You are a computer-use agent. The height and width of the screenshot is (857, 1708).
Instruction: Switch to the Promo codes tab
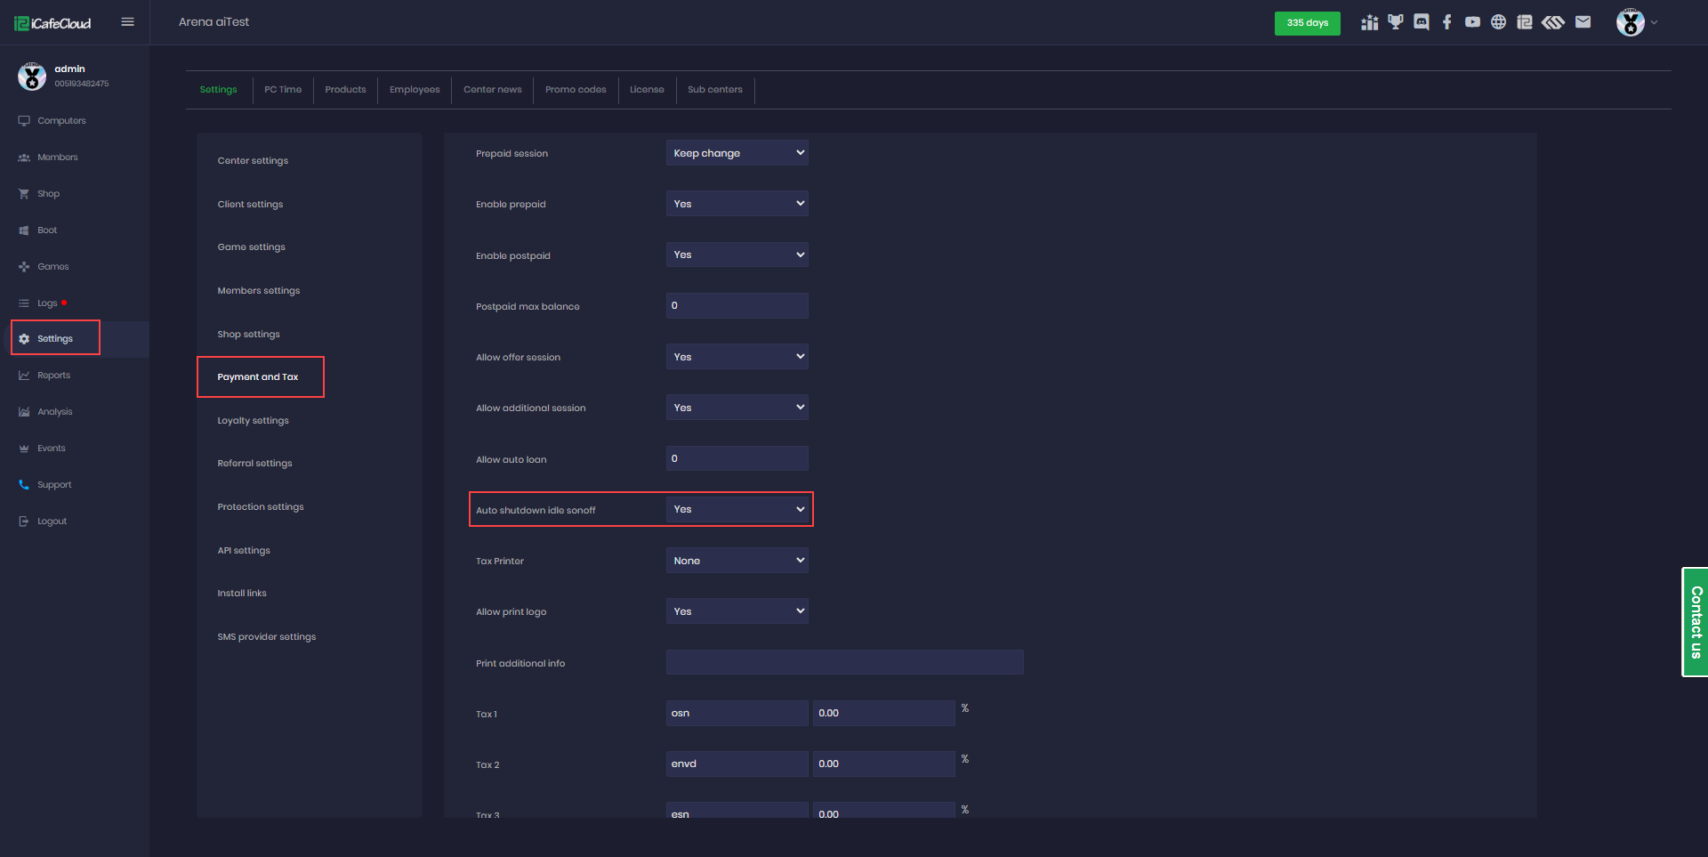click(576, 90)
